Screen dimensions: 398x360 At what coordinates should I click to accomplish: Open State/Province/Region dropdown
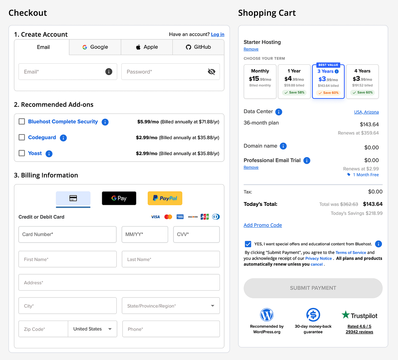pos(171,306)
